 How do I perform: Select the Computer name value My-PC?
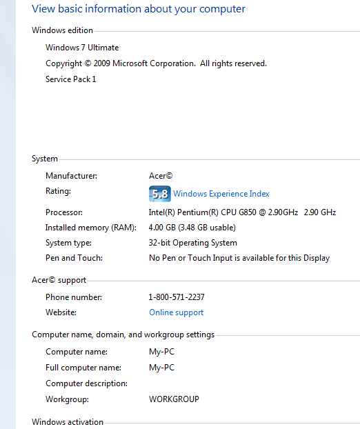click(x=161, y=352)
